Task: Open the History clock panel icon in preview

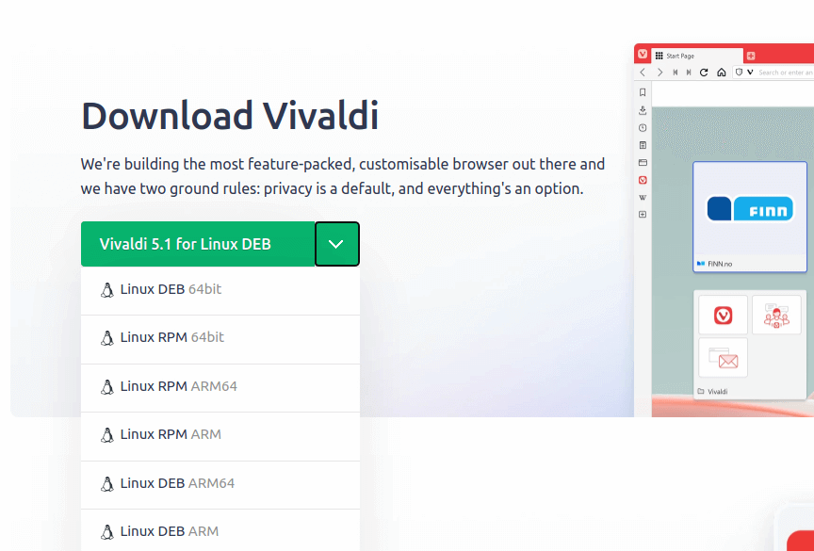Action: [x=643, y=128]
